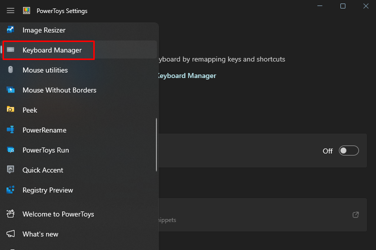
Task: Go to Registry Preview page
Action: pyautogui.click(x=79, y=190)
